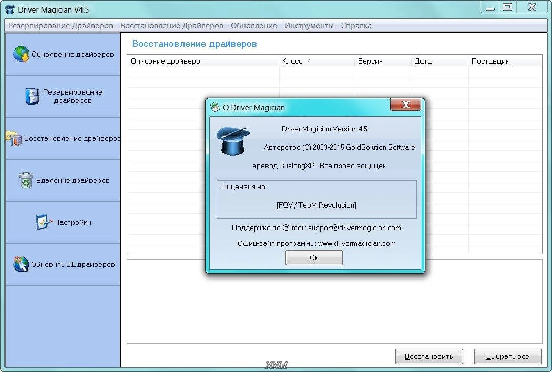Open the Справка menu
The image size is (552, 372).
(356, 26)
